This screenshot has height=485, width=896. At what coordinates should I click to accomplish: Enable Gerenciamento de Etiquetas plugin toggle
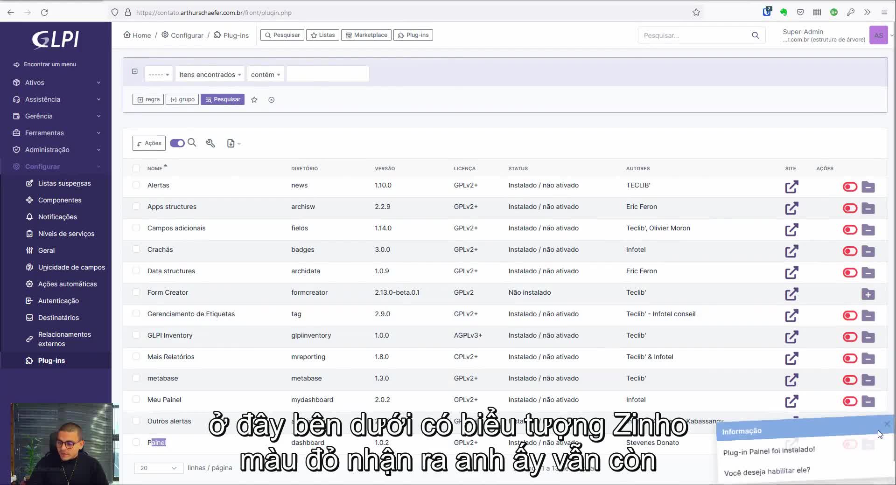[850, 315]
